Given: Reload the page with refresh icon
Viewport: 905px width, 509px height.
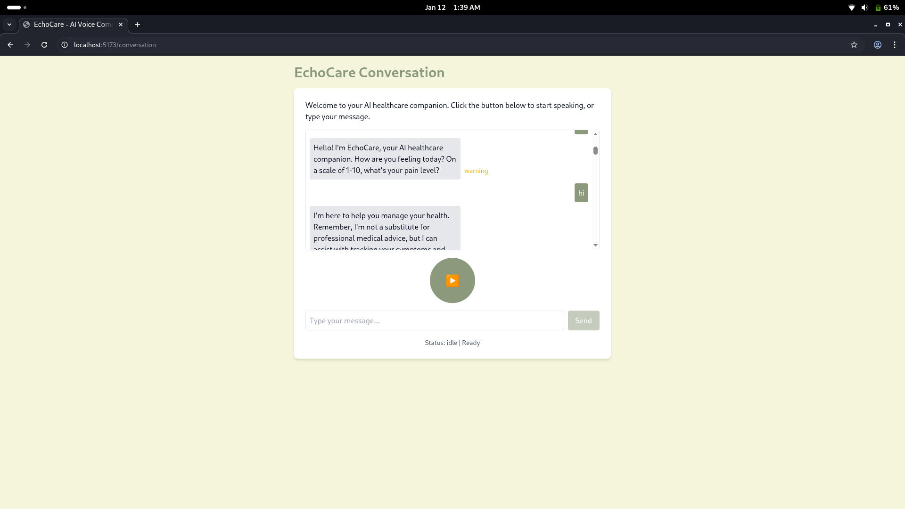Looking at the screenshot, I should 44,45.
